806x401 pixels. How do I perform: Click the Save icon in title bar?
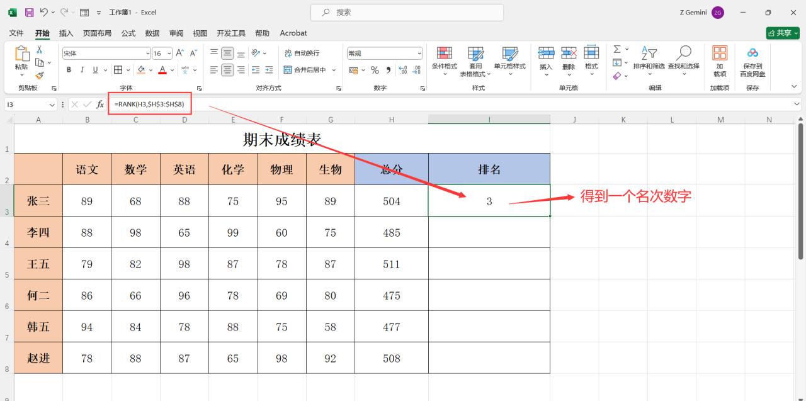29,12
